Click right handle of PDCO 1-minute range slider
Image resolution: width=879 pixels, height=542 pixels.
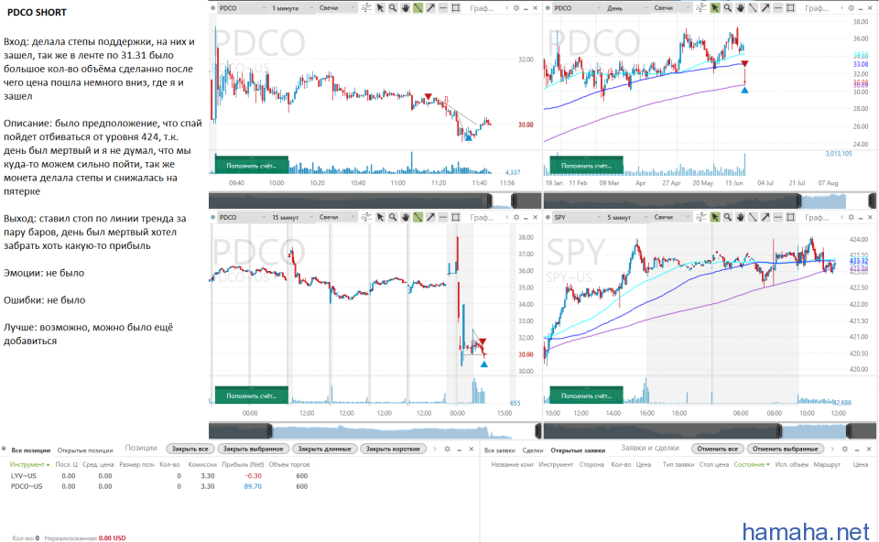(x=514, y=201)
